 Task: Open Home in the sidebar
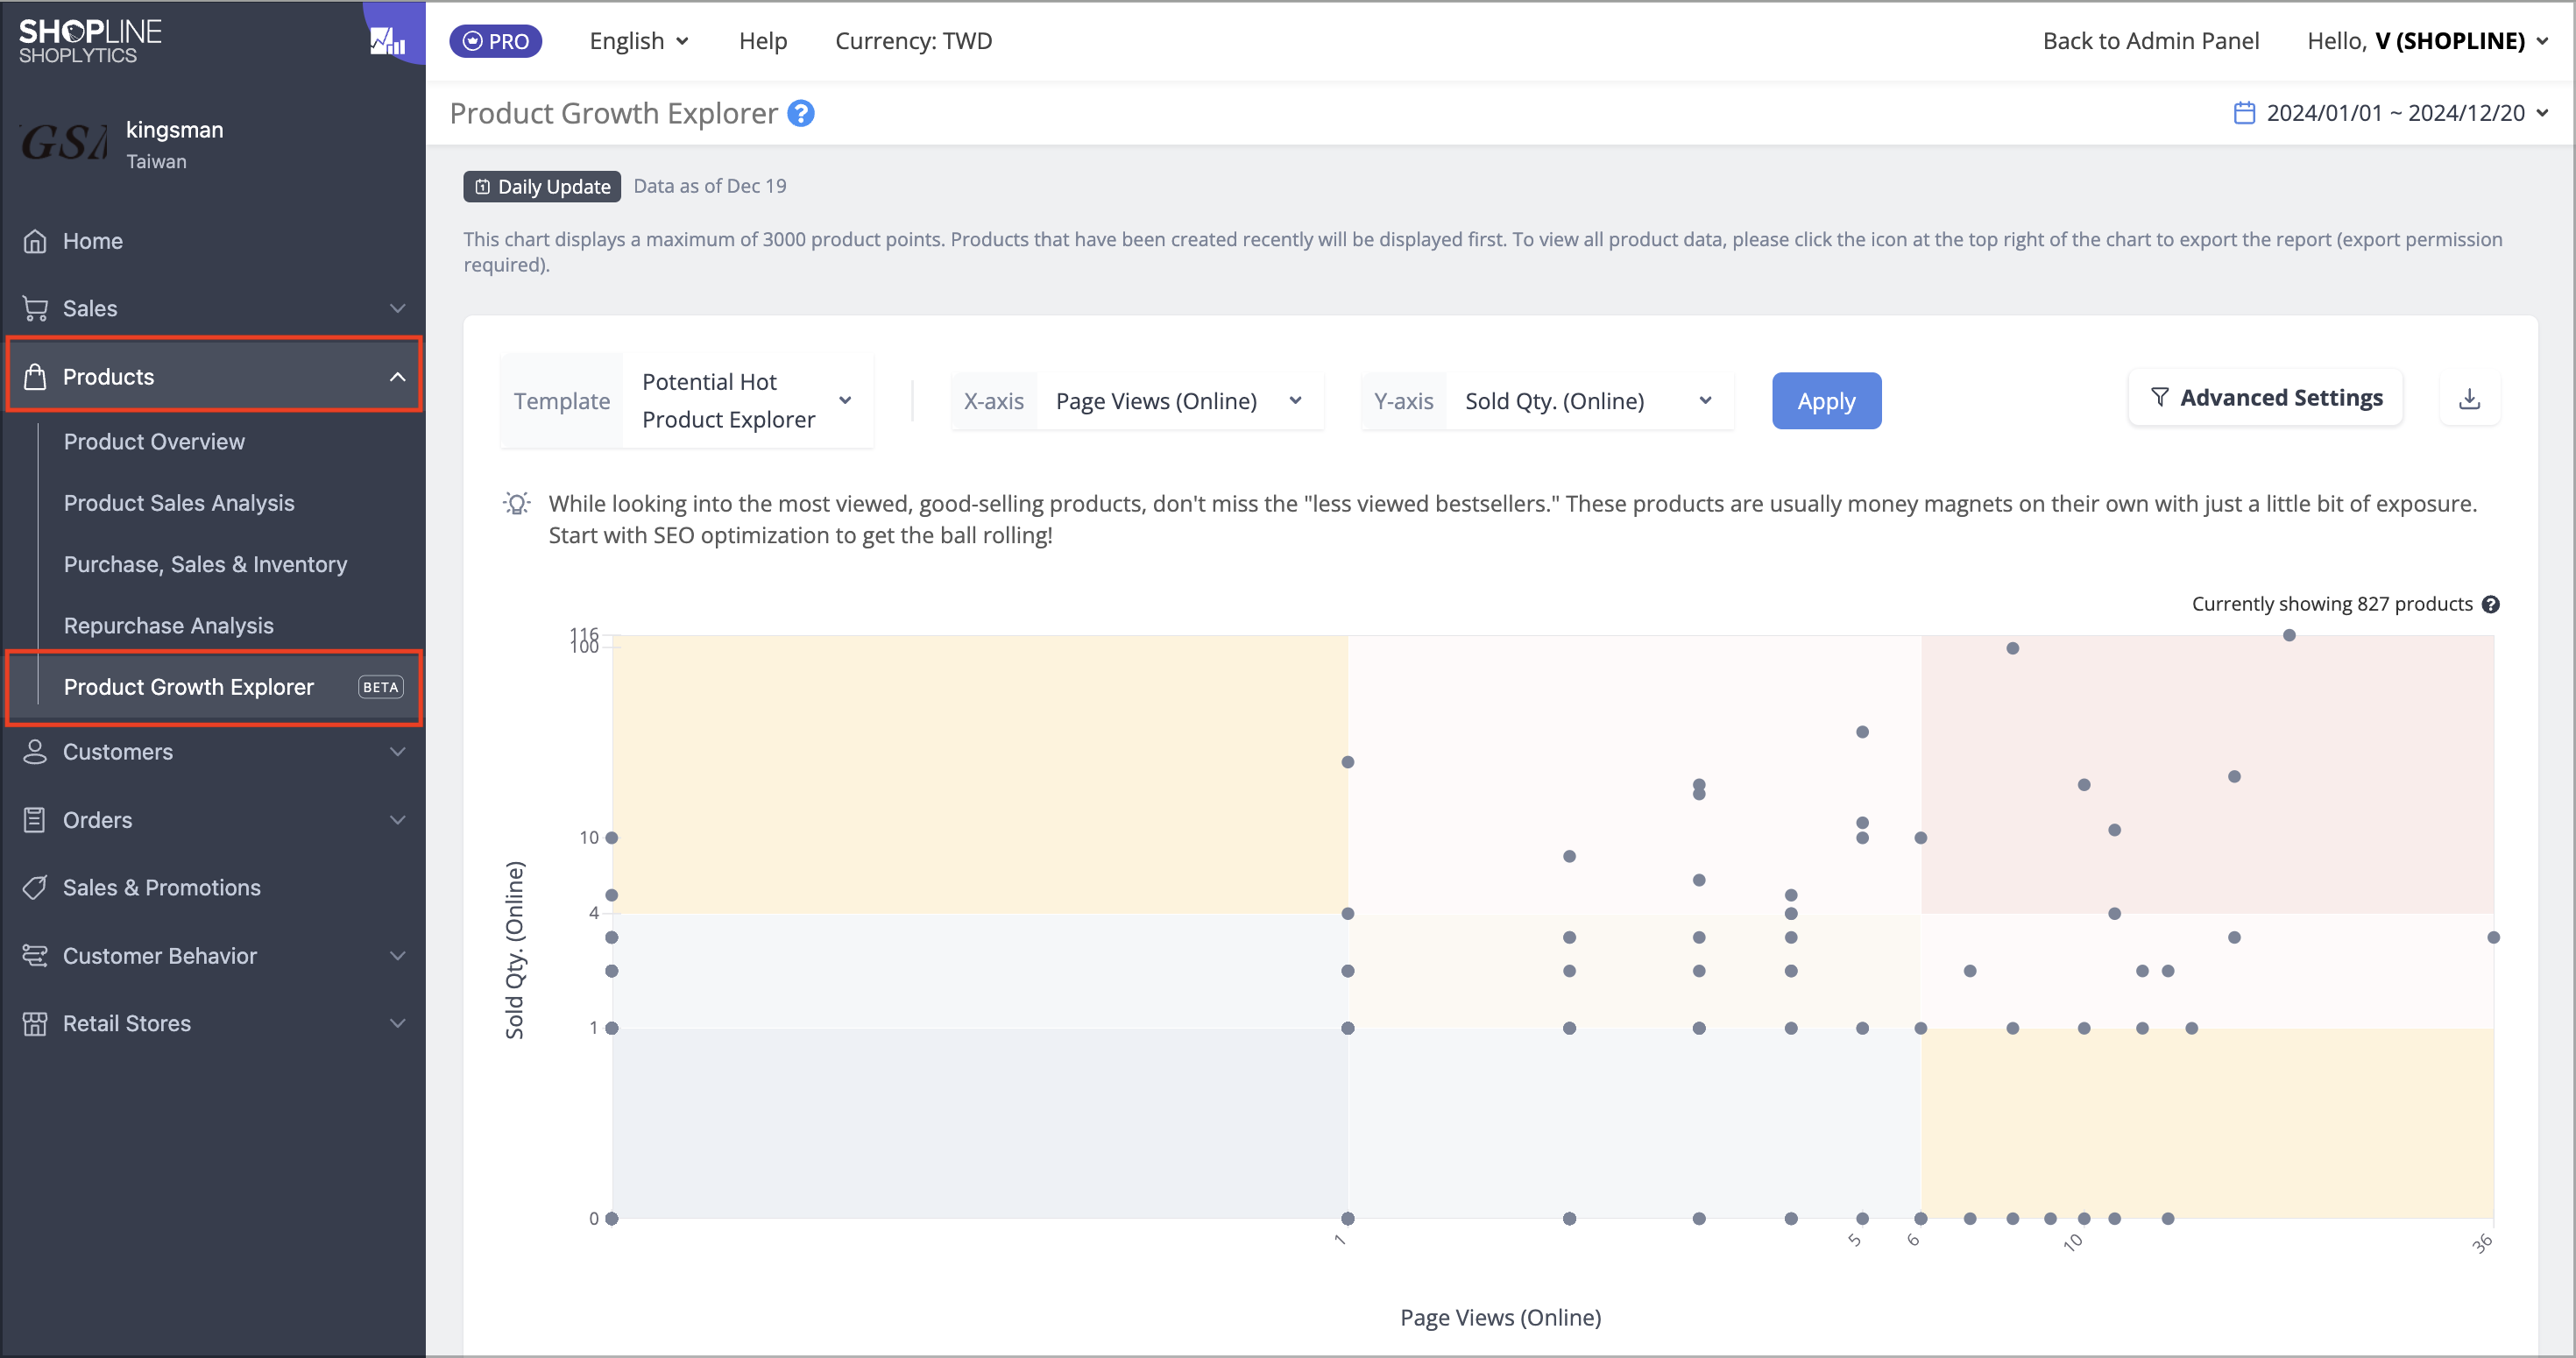coord(93,241)
